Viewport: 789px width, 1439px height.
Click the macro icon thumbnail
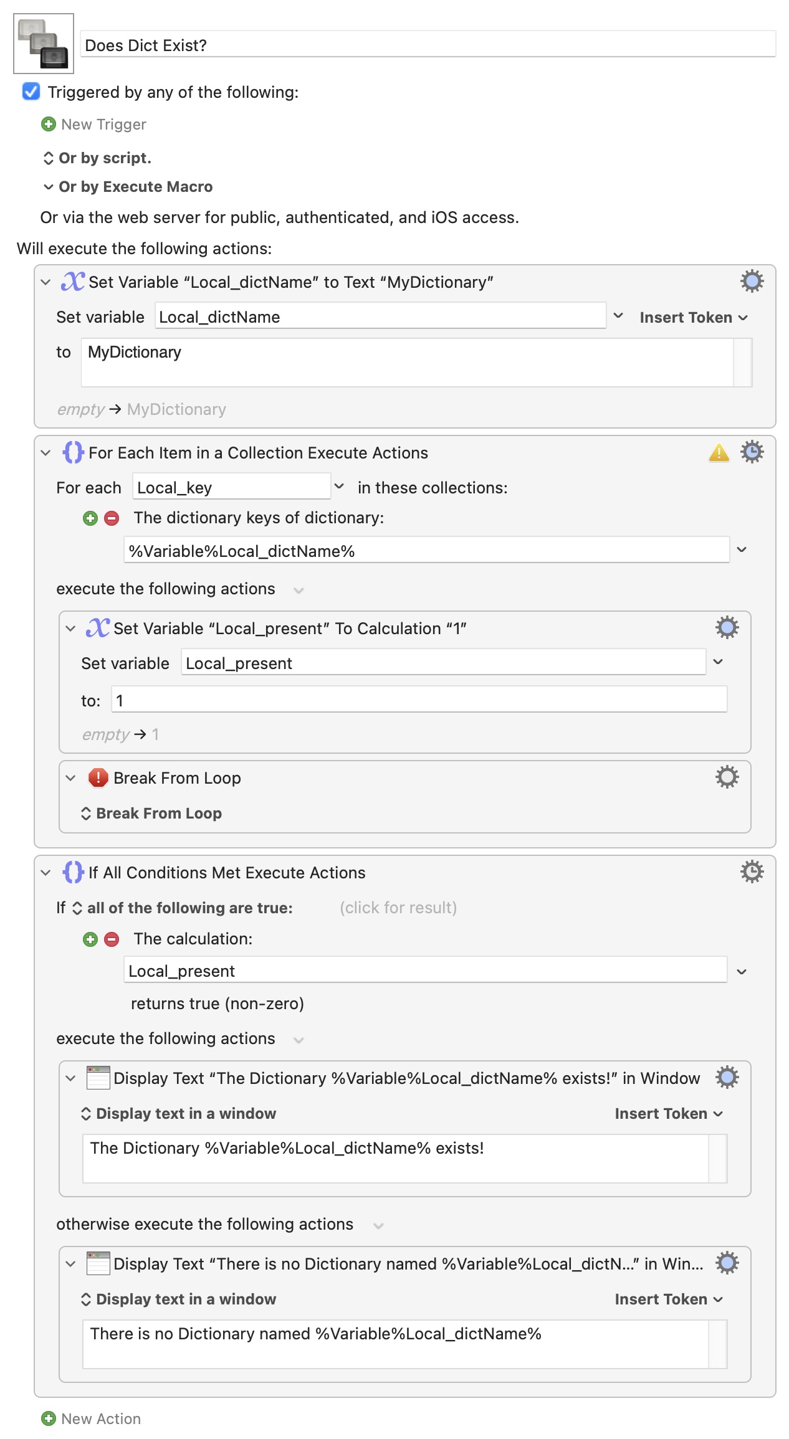tap(44, 44)
